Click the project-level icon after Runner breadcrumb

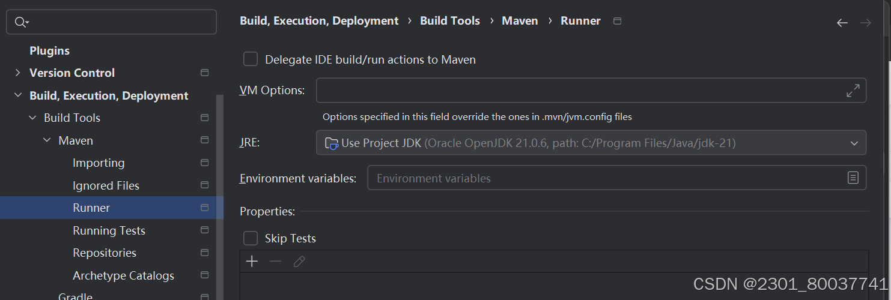coord(617,21)
